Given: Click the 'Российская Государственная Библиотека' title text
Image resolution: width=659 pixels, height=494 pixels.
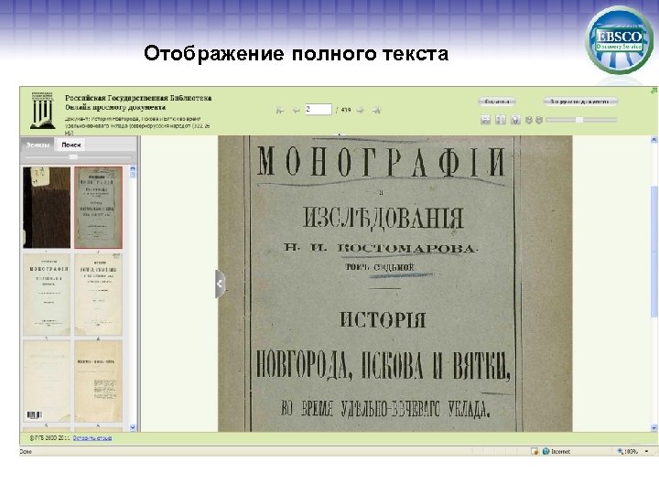Looking at the screenshot, I should pyautogui.click(x=138, y=98).
